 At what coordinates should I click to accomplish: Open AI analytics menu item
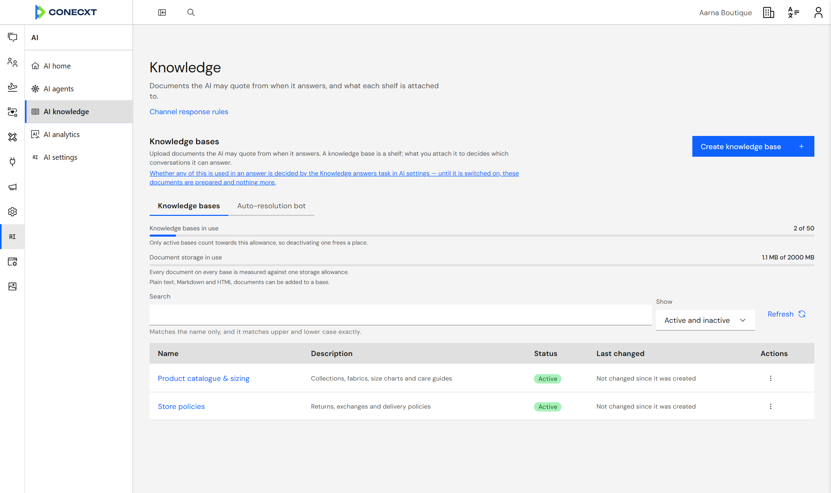point(79,134)
